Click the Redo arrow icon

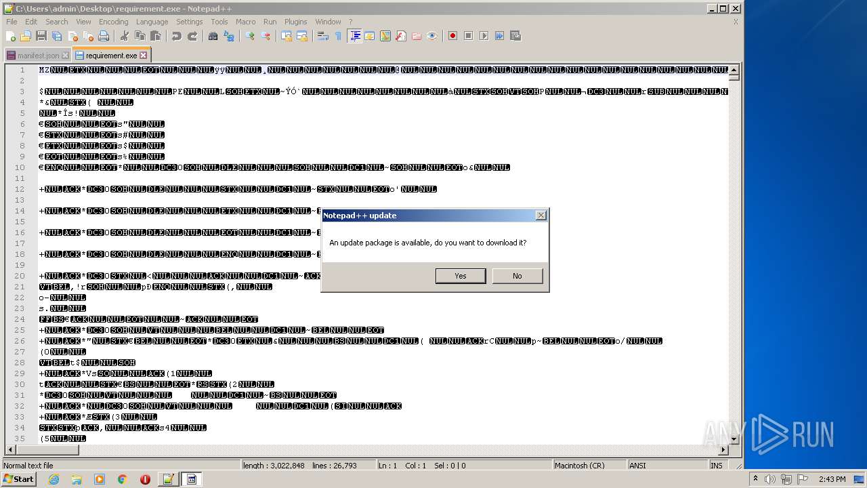click(x=192, y=36)
